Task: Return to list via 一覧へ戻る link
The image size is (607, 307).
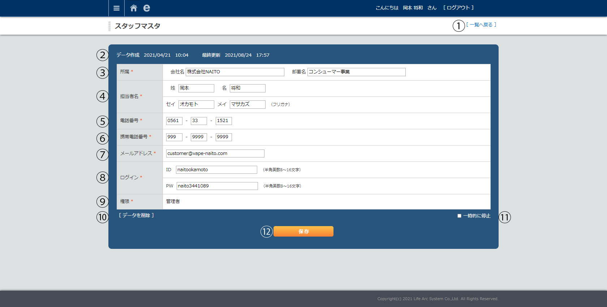Action: (481, 25)
